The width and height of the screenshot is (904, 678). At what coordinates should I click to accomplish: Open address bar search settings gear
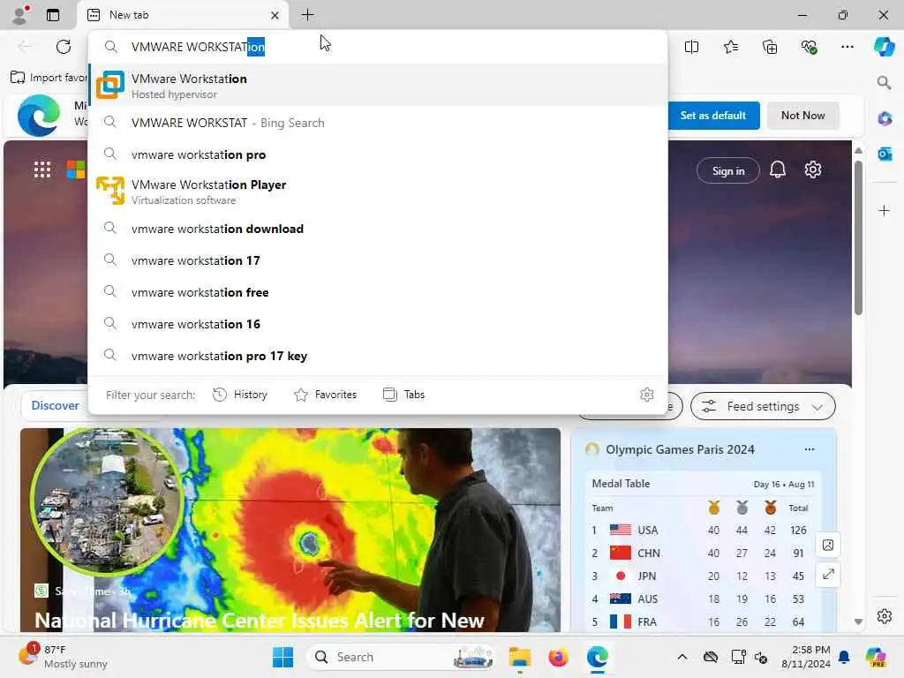tap(647, 395)
